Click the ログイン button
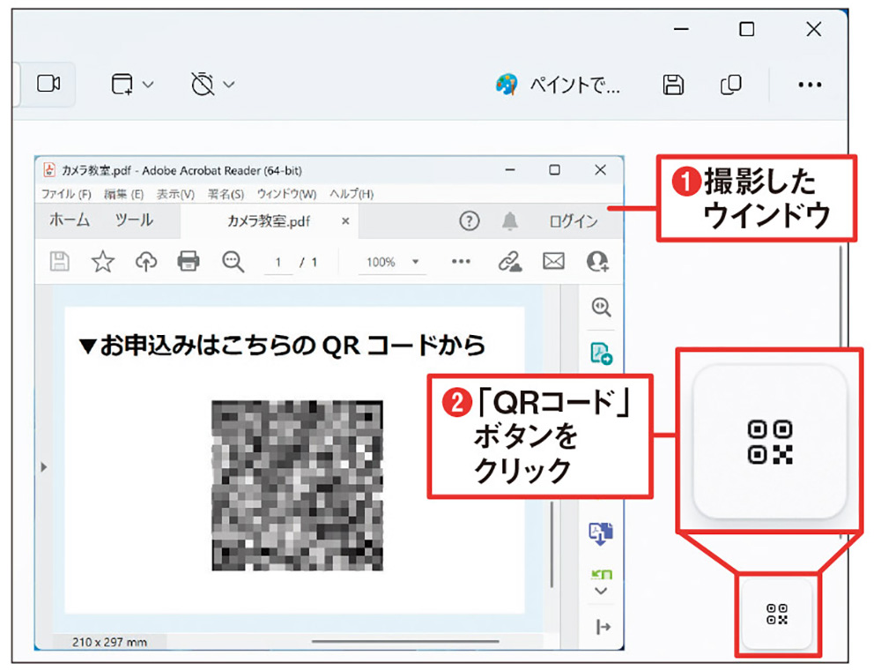 tap(574, 221)
